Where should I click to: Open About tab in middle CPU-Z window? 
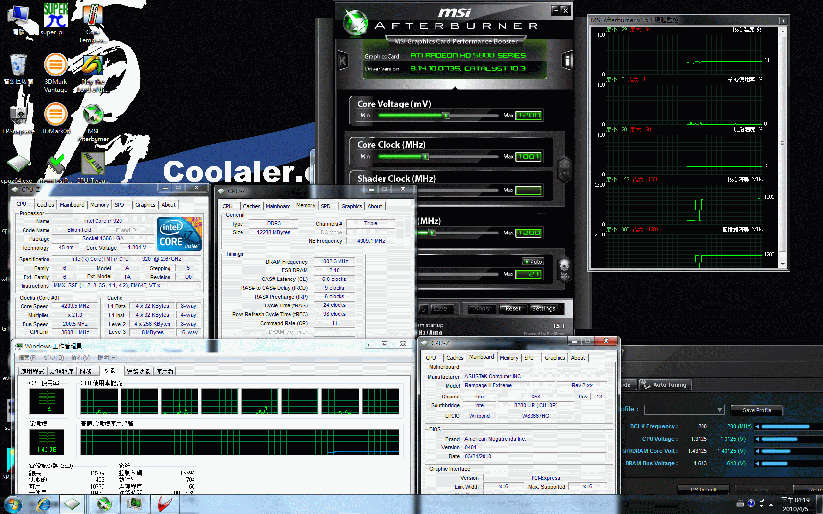coord(375,206)
